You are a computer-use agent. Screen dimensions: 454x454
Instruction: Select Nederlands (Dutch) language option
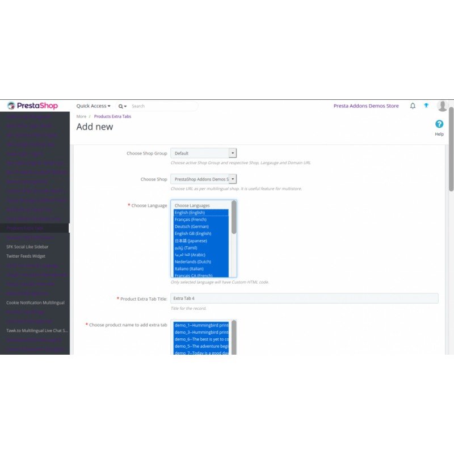click(201, 262)
